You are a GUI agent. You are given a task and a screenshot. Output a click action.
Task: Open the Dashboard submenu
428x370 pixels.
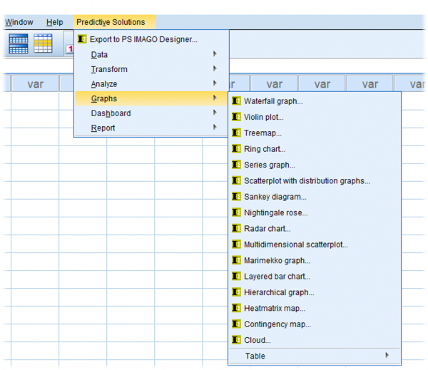click(x=111, y=113)
